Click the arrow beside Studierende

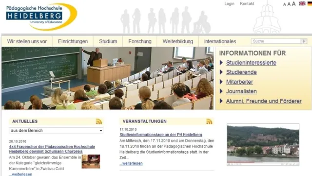tap(221, 72)
